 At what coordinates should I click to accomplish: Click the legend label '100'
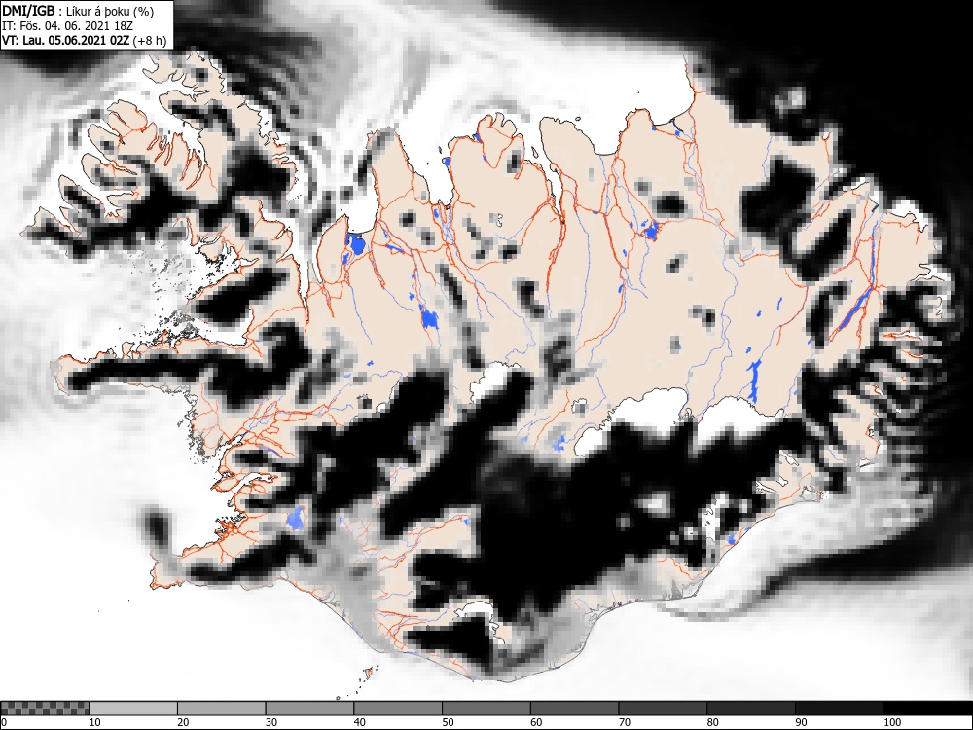tap(891, 722)
